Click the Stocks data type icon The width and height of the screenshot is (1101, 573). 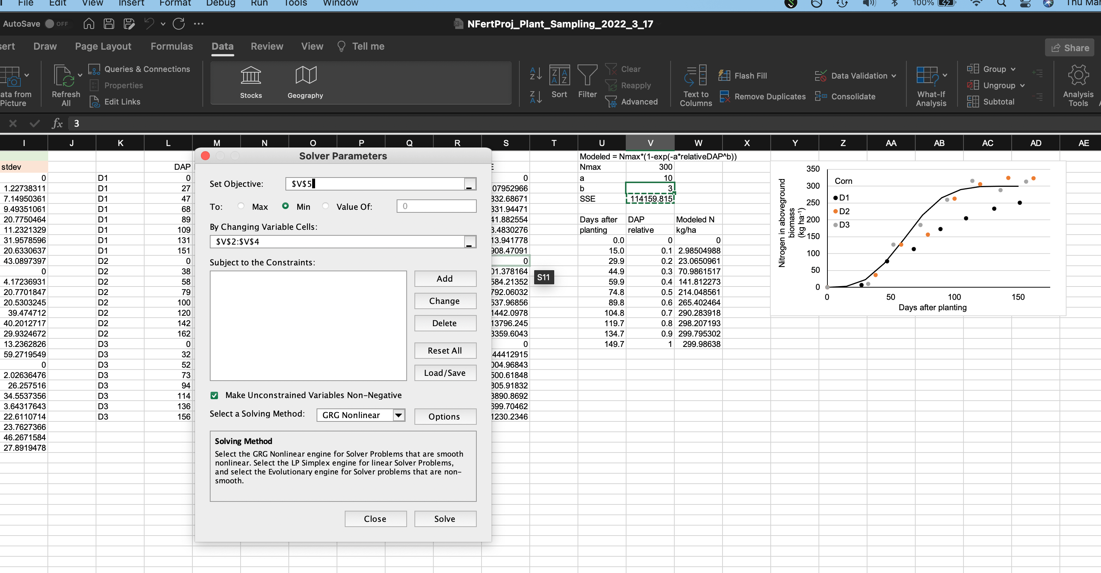(251, 76)
